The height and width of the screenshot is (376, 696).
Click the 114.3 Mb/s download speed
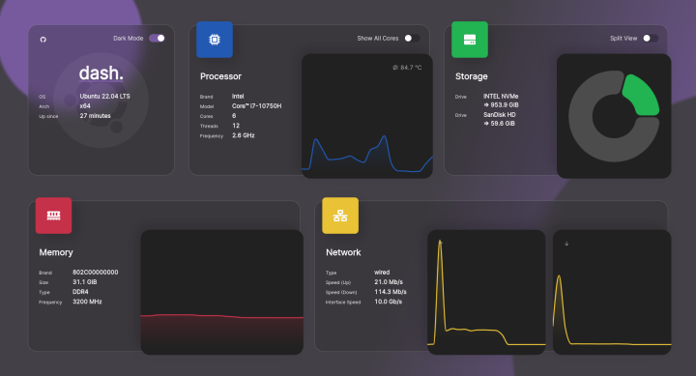tap(391, 292)
